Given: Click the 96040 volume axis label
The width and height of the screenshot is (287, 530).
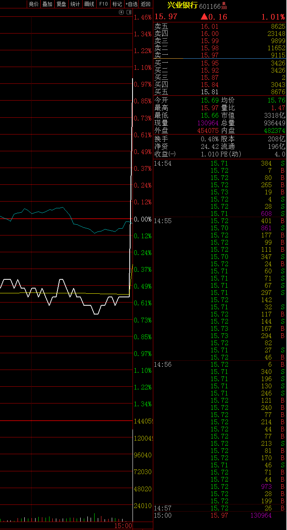Looking at the screenshot, I should click(x=143, y=455).
